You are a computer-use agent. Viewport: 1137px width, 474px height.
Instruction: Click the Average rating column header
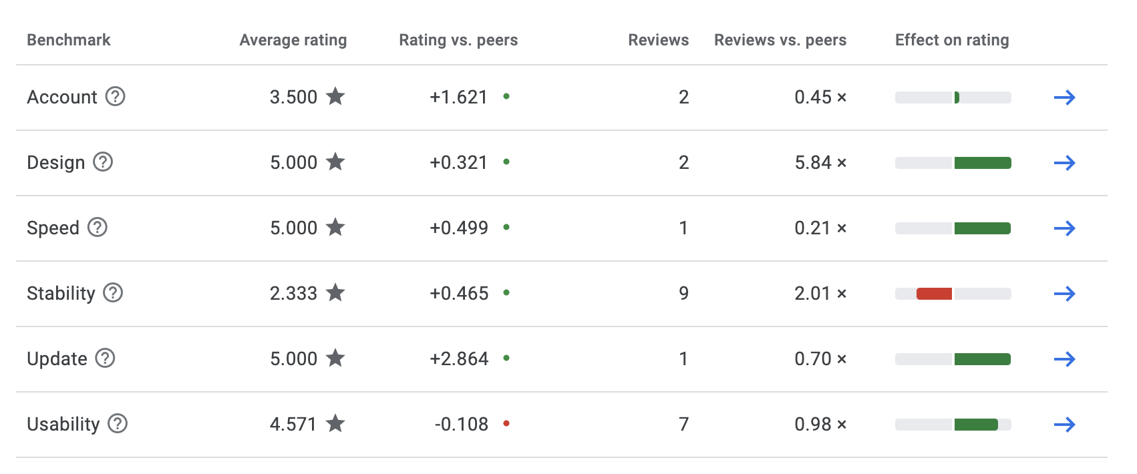pos(293,40)
